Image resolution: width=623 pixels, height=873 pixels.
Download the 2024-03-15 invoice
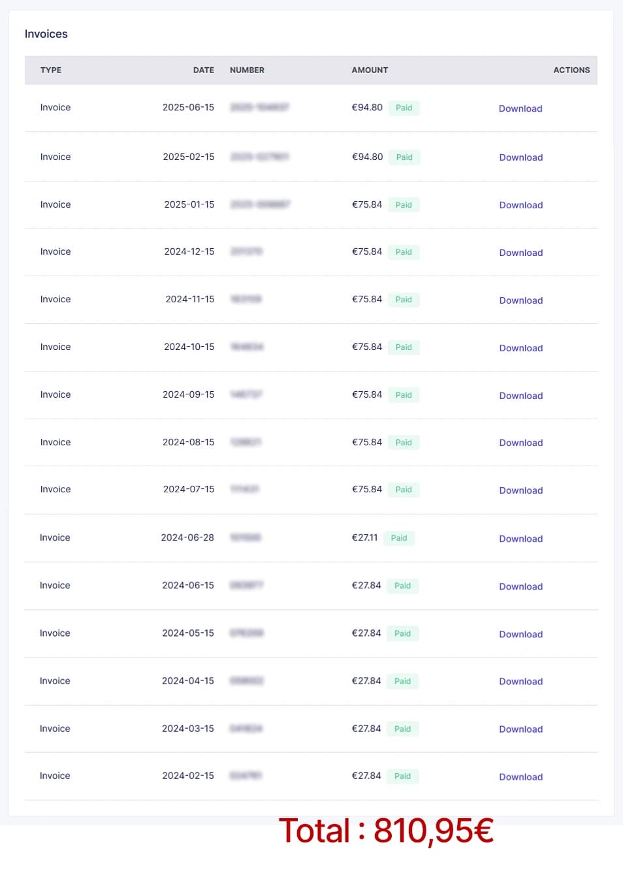coord(520,729)
